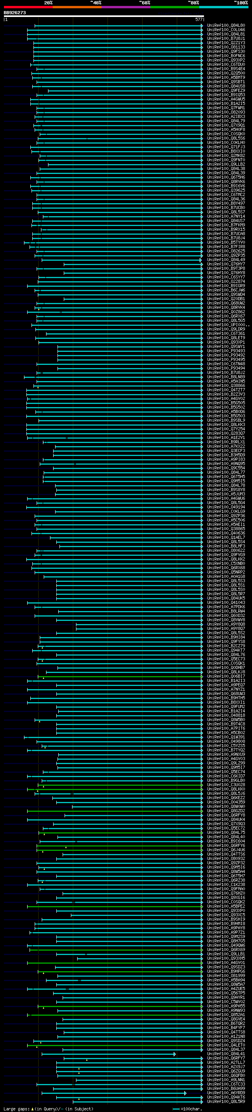Select hit label UniRef100_Q2Z1Y3
252x1112 pixels.
click(226, 43)
